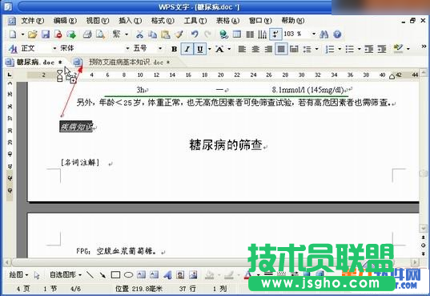430x296 pixels.
Task: Open the 绘图 drawing menu button
Action: (18, 274)
